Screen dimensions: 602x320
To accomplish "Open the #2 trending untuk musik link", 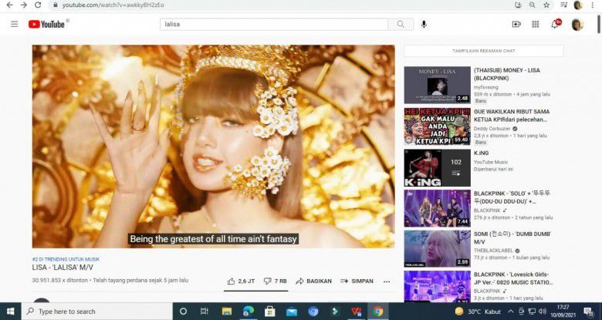I will (x=66, y=259).
